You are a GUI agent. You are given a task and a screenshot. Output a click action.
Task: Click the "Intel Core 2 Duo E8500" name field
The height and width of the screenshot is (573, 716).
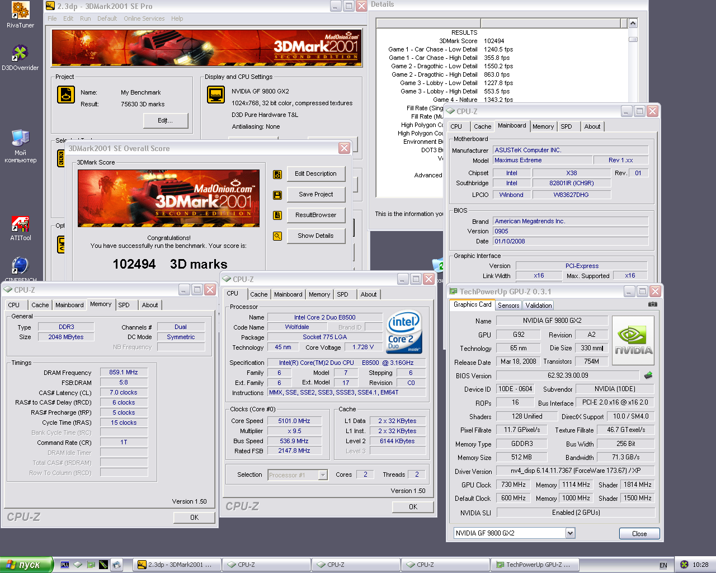tap(325, 317)
